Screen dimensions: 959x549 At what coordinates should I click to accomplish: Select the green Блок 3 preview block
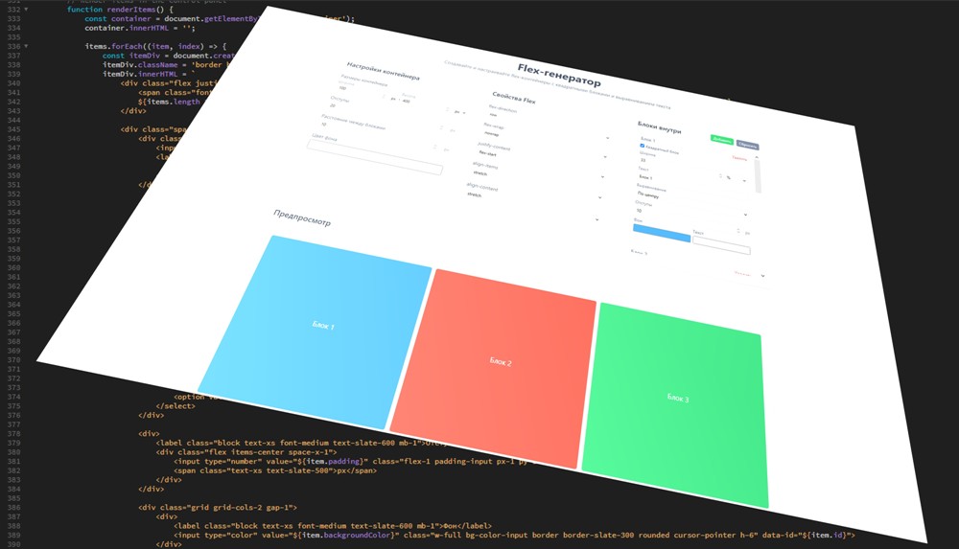click(678, 399)
